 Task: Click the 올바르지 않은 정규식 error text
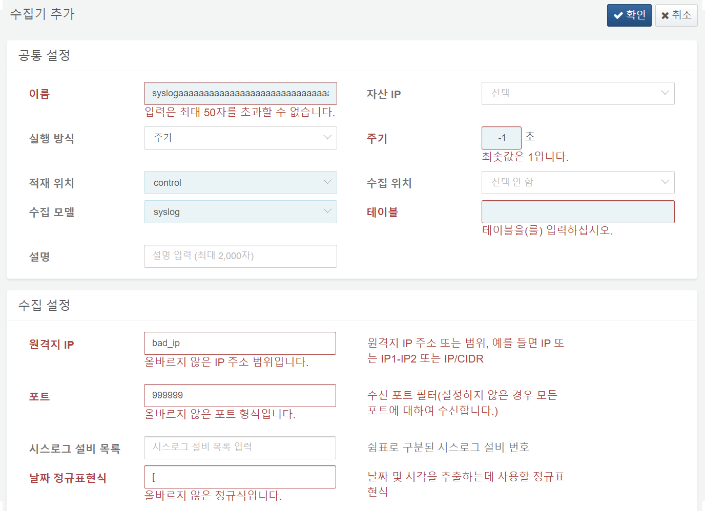pyautogui.click(x=213, y=496)
